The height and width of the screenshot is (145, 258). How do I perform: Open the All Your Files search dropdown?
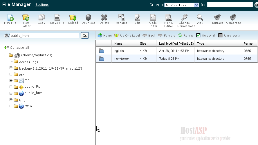click(182, 5)
